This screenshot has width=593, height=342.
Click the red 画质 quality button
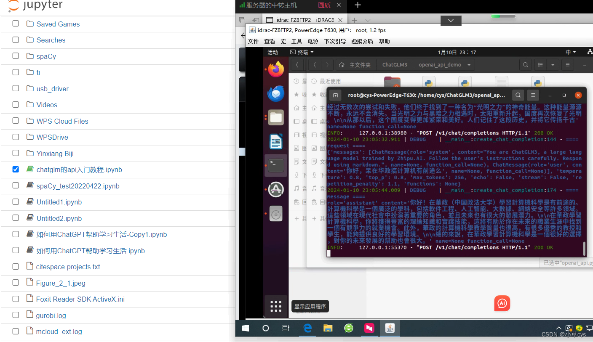(324, 5)
